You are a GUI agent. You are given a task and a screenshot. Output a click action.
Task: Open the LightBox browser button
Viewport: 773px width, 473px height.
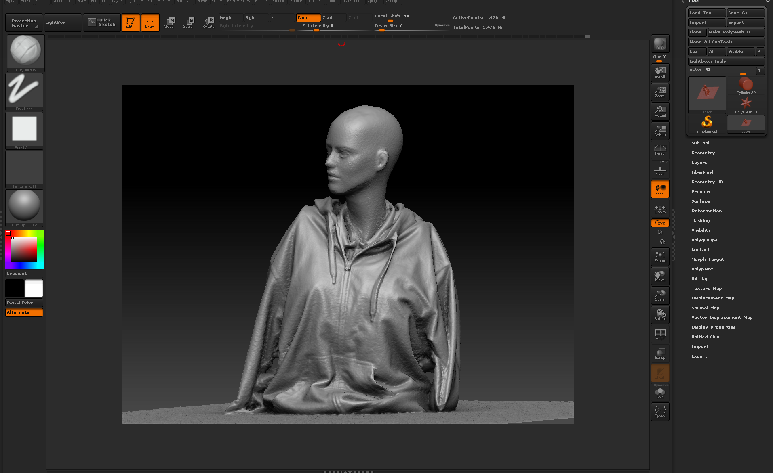63,23
